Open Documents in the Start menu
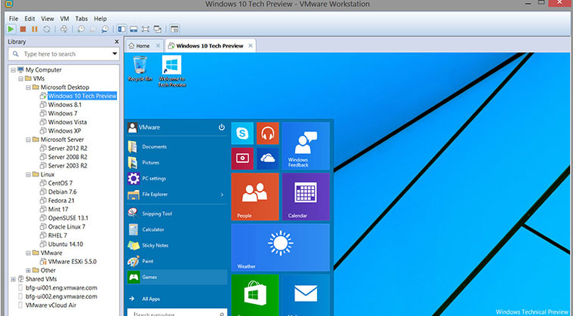573x316 pixels. (x=177, y=147)
